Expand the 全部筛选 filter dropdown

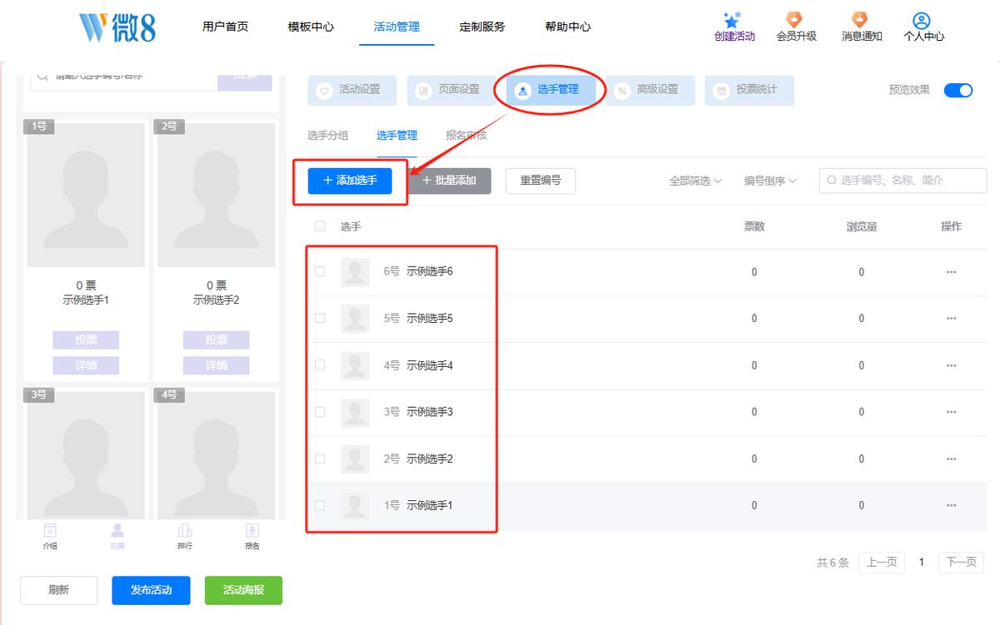point(695,181)
